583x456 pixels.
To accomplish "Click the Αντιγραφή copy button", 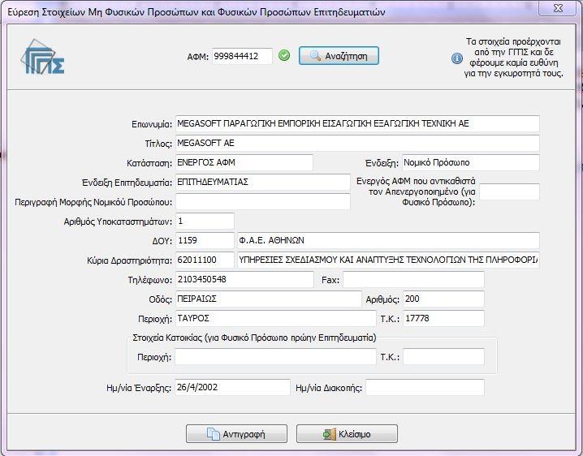I will coord(236,434).
